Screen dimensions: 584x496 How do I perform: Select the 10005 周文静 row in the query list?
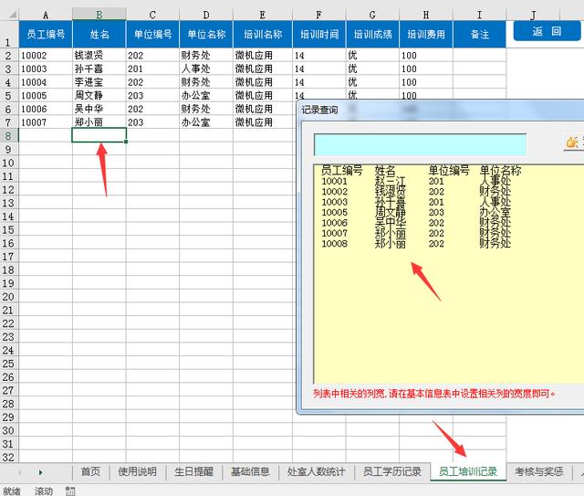tap(448, 213)
